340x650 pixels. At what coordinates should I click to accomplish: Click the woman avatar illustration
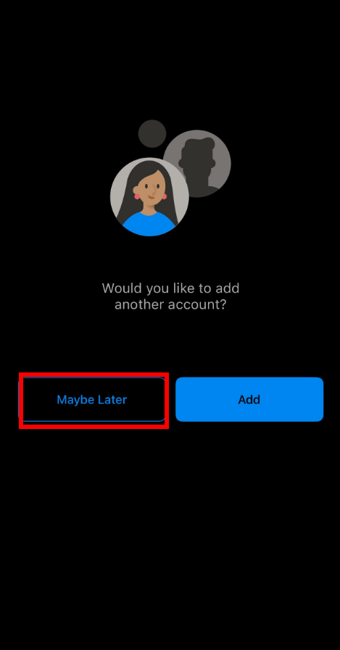[x=149, y=197]
